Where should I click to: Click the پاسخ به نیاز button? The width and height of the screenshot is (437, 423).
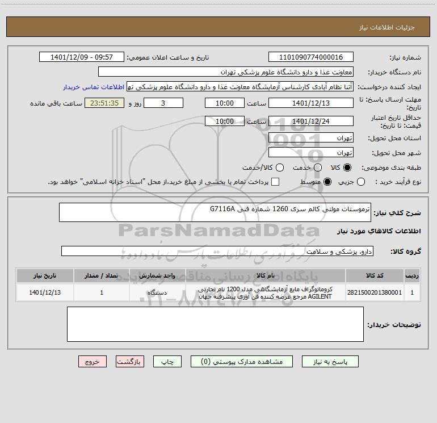coord(330,362)
